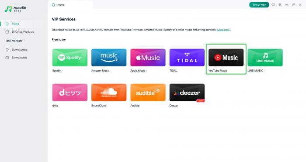Click the home icon in the Home tab
The height and width of the screenshot is (162, 306).
tap(53, 5)
